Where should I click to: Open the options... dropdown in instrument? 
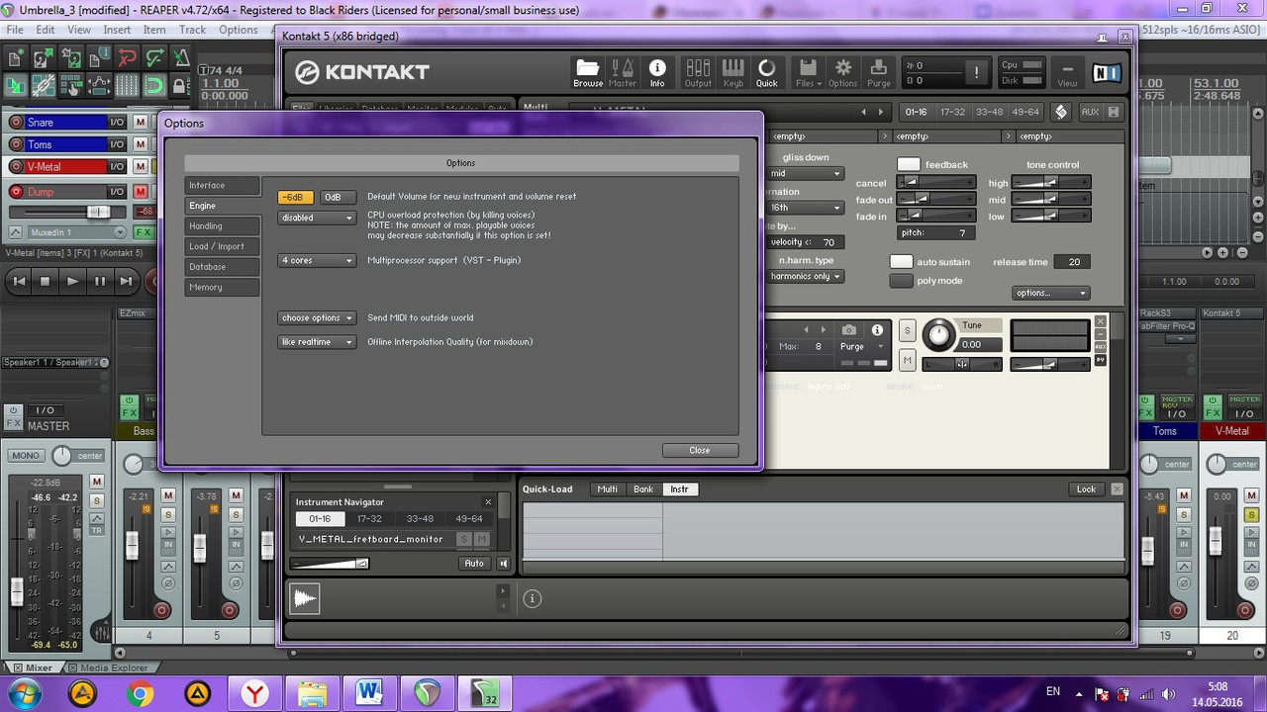pos(1051,293)
